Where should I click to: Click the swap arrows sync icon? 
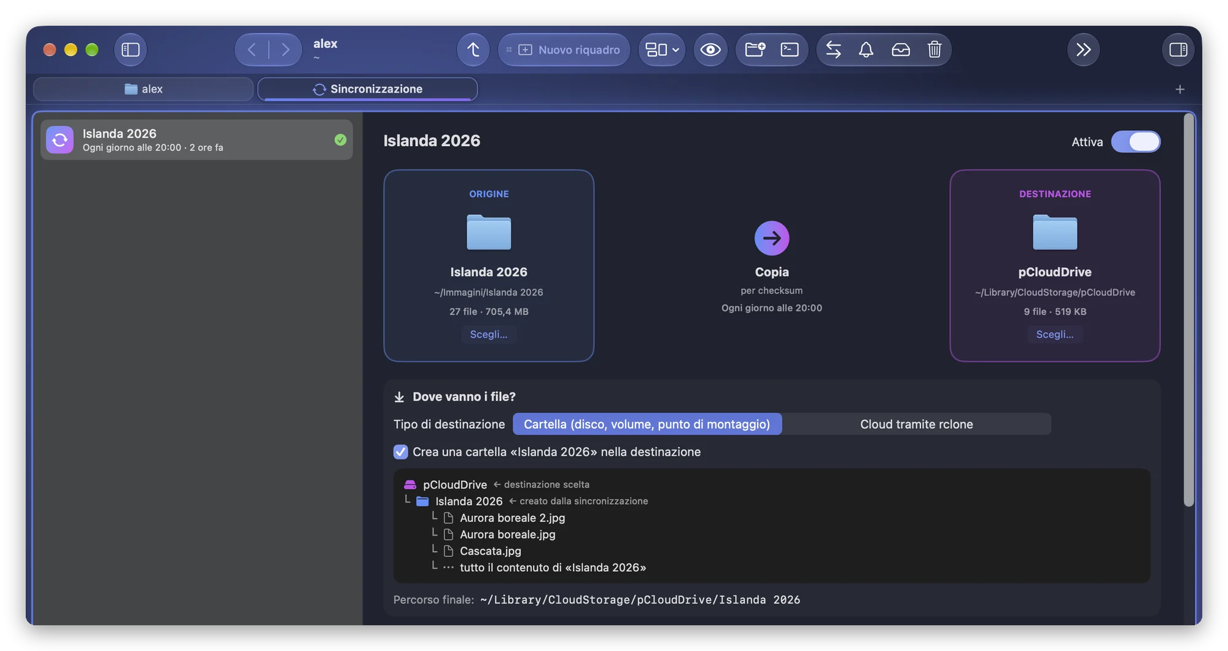[833, 50]
